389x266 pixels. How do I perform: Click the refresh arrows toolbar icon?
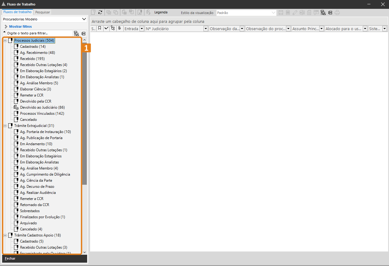[x=100, y=12]
